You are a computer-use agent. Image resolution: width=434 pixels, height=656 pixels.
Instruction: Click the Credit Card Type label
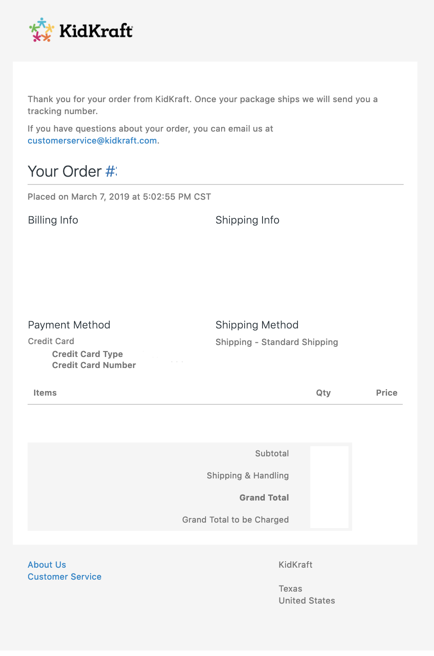coord(87,354)
